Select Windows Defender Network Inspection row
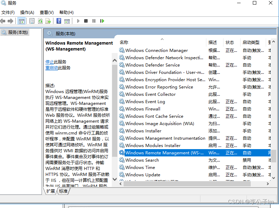 [x=194, y=58]
